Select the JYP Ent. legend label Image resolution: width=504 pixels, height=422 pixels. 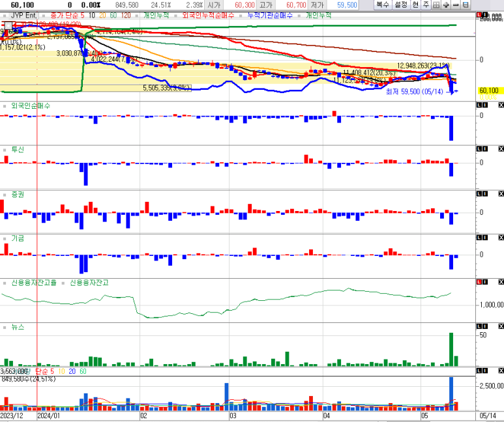[x=23, y=16]
